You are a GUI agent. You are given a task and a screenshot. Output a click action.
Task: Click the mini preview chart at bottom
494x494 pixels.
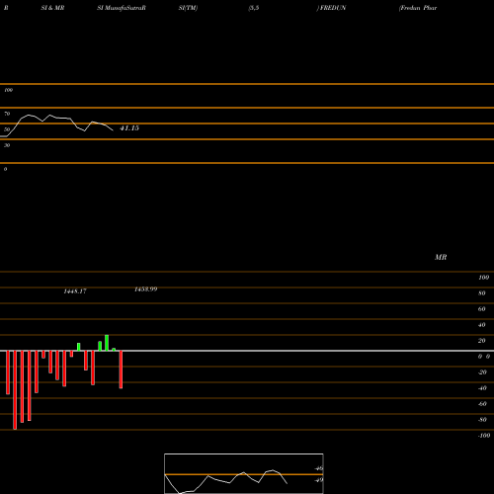click(244, 473)
